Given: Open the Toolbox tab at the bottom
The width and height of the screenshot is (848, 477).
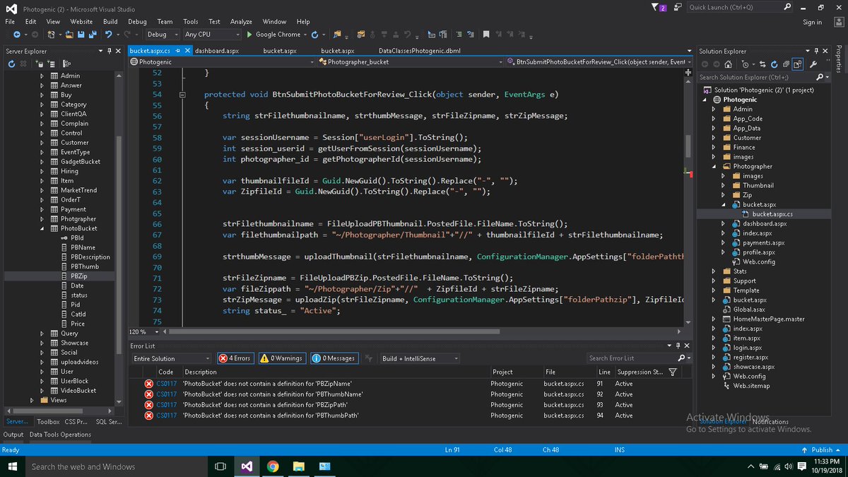Looking at the screenshot, I should point(48,422).
